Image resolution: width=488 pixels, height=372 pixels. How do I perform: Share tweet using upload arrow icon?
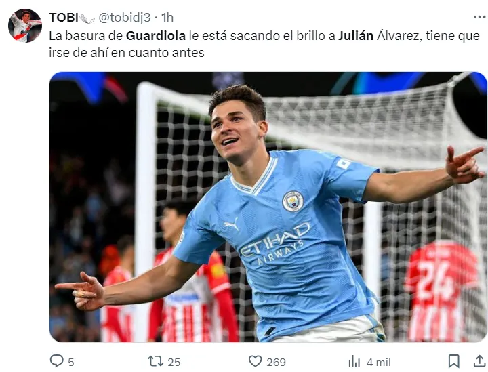[480, 361]
